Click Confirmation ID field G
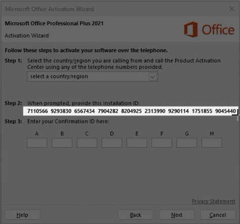This screenshot has height=224, width=240. 187,143
